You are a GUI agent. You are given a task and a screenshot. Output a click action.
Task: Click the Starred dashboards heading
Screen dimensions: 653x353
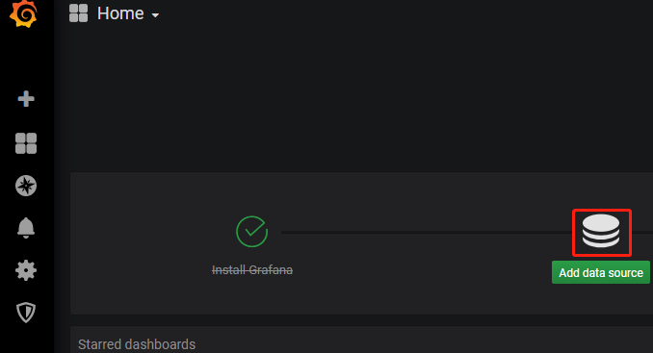pos(137,344)
